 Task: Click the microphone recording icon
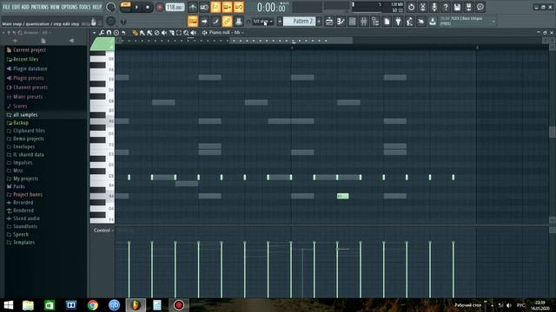pos(434,7)
